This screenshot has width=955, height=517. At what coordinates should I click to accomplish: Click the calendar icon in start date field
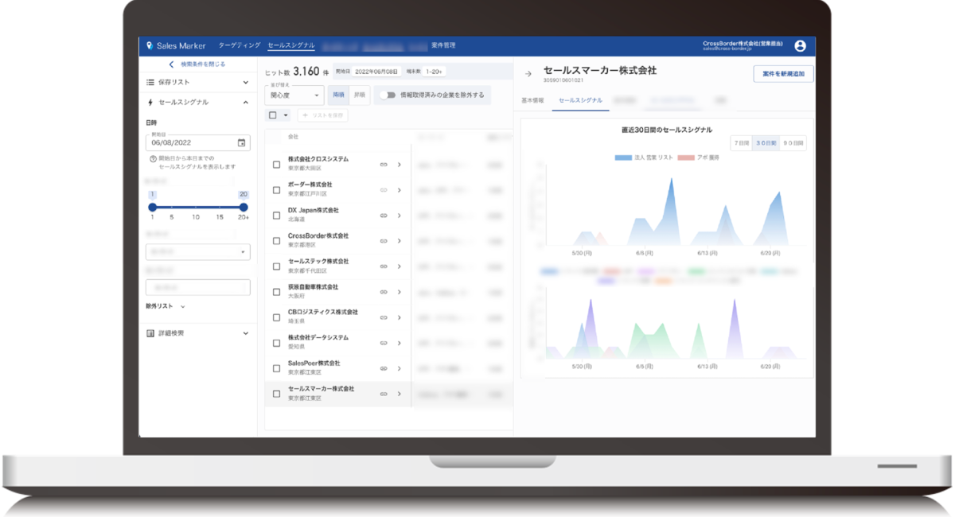[241, 143]
